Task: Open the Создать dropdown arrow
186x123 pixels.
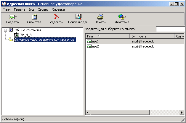Action: 16,17
